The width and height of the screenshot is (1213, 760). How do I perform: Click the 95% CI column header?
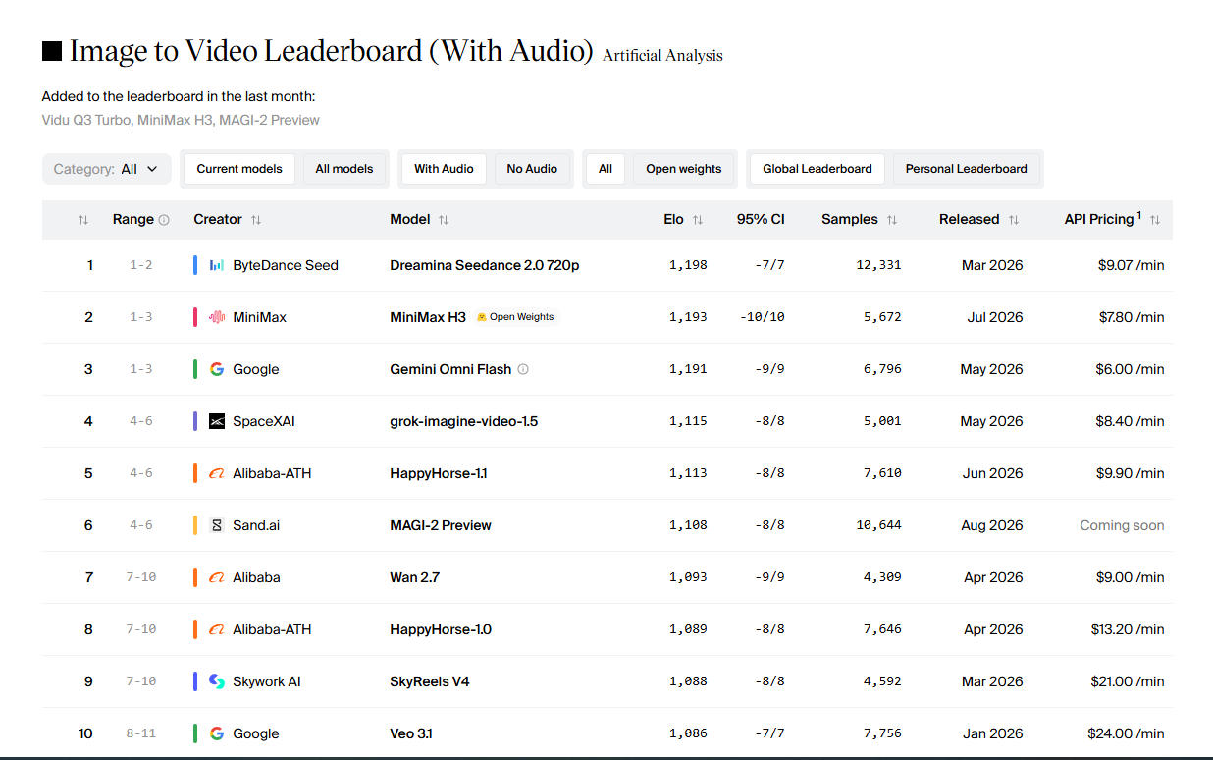(x=761, y=220)
